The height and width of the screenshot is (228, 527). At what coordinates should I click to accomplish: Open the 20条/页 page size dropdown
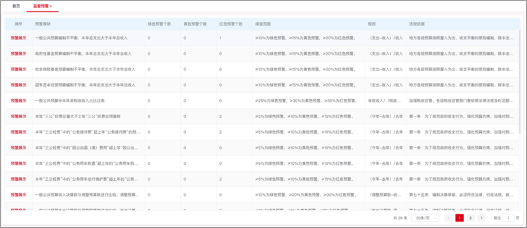tap(425, 218)
